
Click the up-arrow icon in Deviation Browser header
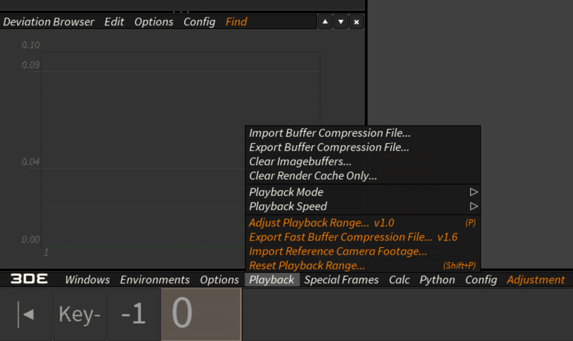point(325,22)
